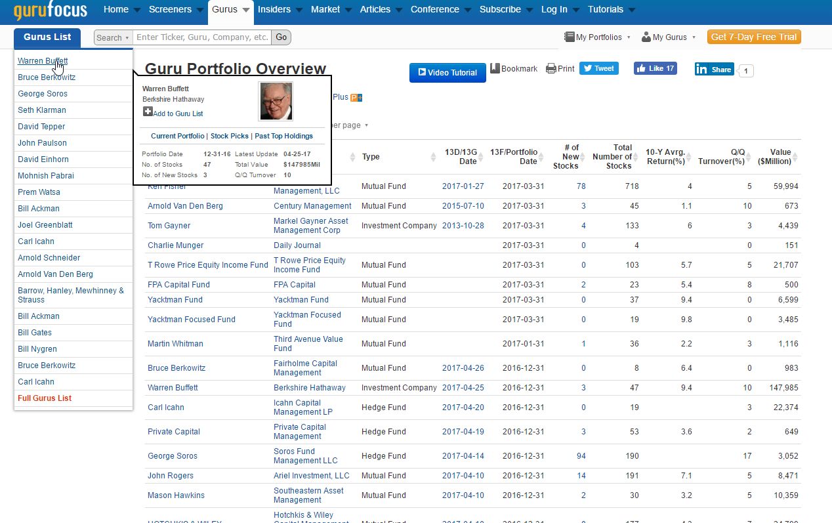Select Barrow, Hanley, Mewhinney & Strauss
832x523 pixels.
pos(71,295)
